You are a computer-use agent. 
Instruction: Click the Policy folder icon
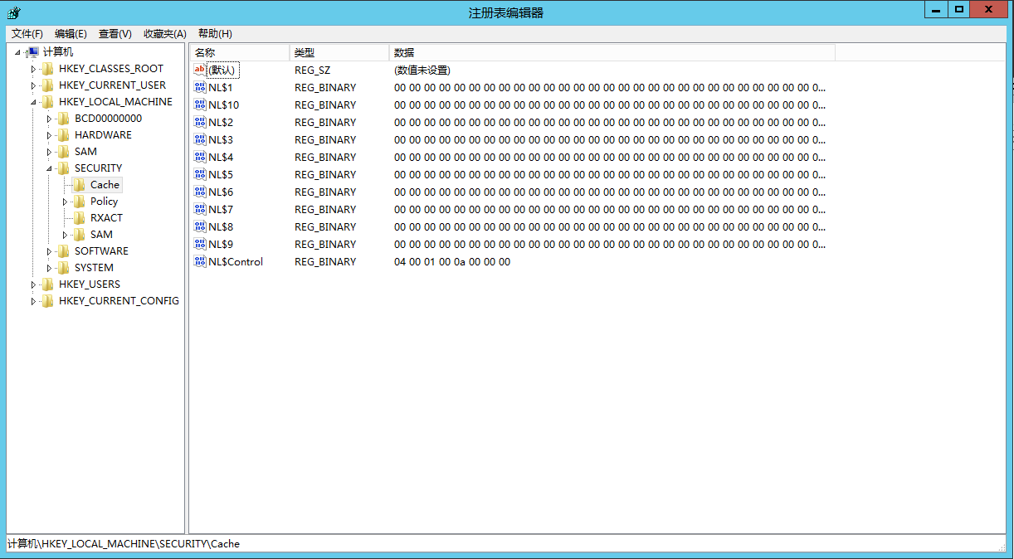pyautogui.click(x=79, y=201)
